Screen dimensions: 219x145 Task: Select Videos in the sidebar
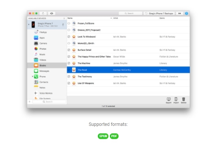47,60
